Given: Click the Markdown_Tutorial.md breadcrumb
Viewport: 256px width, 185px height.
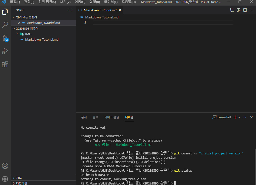Looking at the screenshot, I should (102, 17).
